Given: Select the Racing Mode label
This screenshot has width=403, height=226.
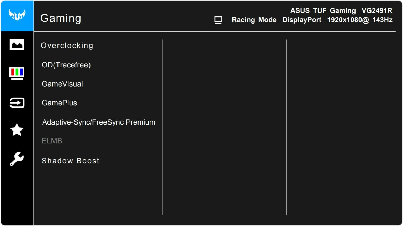Looking at the screenshot, I should point(254,20).
